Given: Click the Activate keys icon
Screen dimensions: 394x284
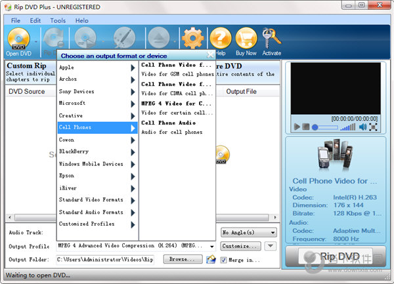Looking at the screenshot, I should 271,38.
